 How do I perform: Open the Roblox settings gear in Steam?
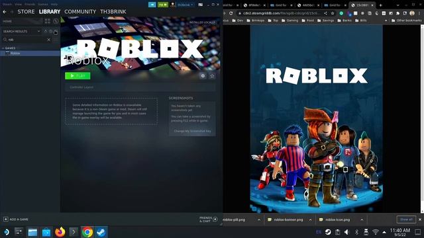click(203, 76)
